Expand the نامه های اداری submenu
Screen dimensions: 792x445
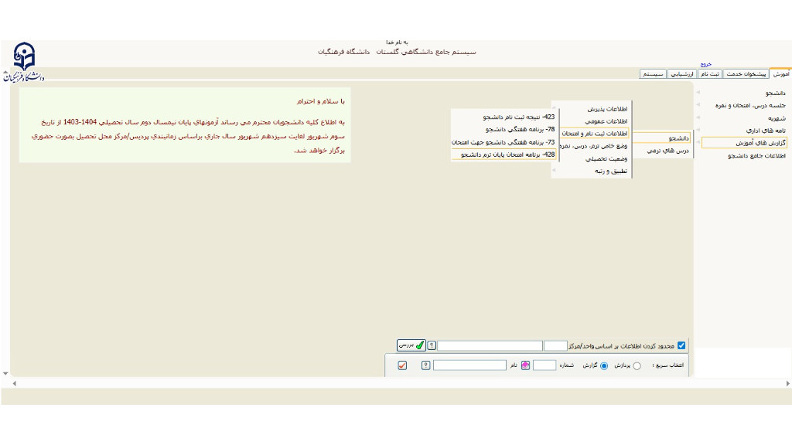698,129
